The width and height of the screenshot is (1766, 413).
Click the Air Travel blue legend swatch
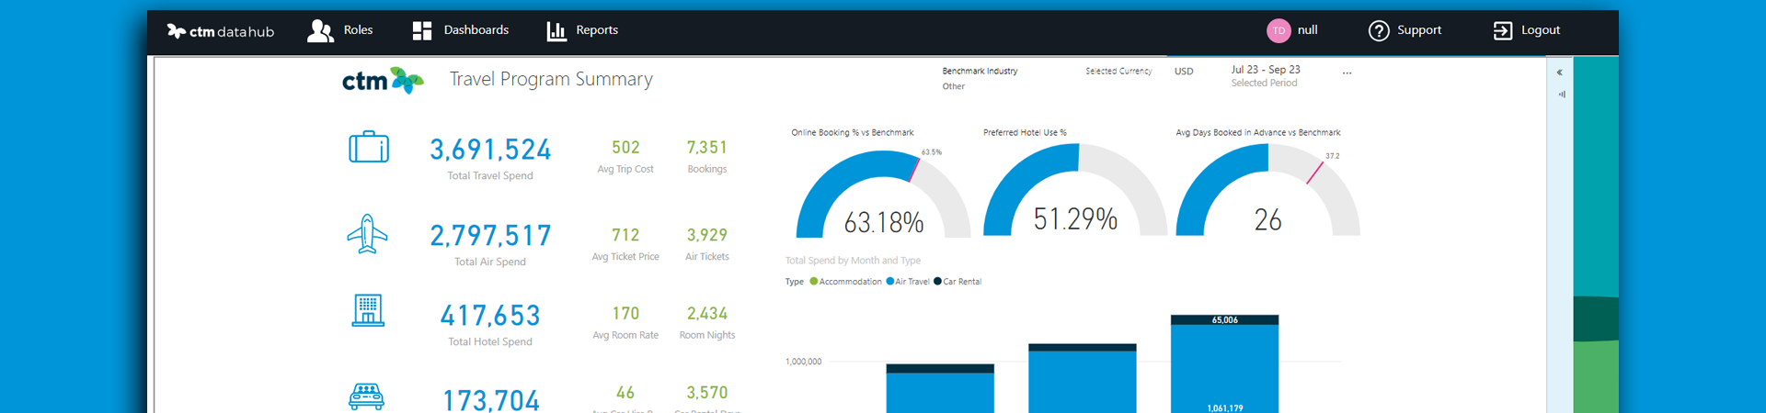coord(889,282)
